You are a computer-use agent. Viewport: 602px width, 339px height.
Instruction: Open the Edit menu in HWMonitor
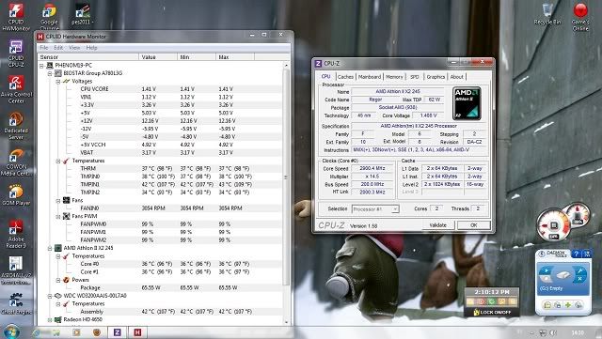58,48
